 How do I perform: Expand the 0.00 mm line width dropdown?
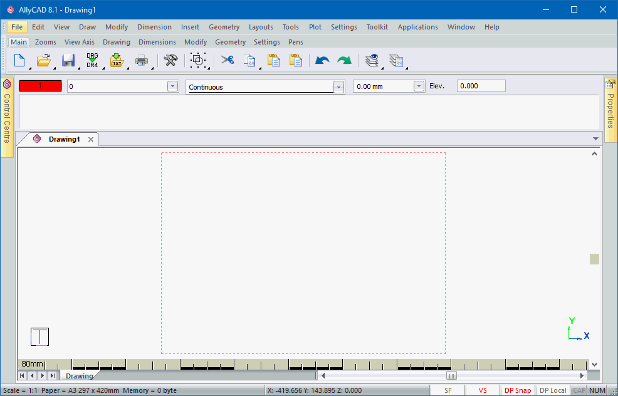pos(419,86)
